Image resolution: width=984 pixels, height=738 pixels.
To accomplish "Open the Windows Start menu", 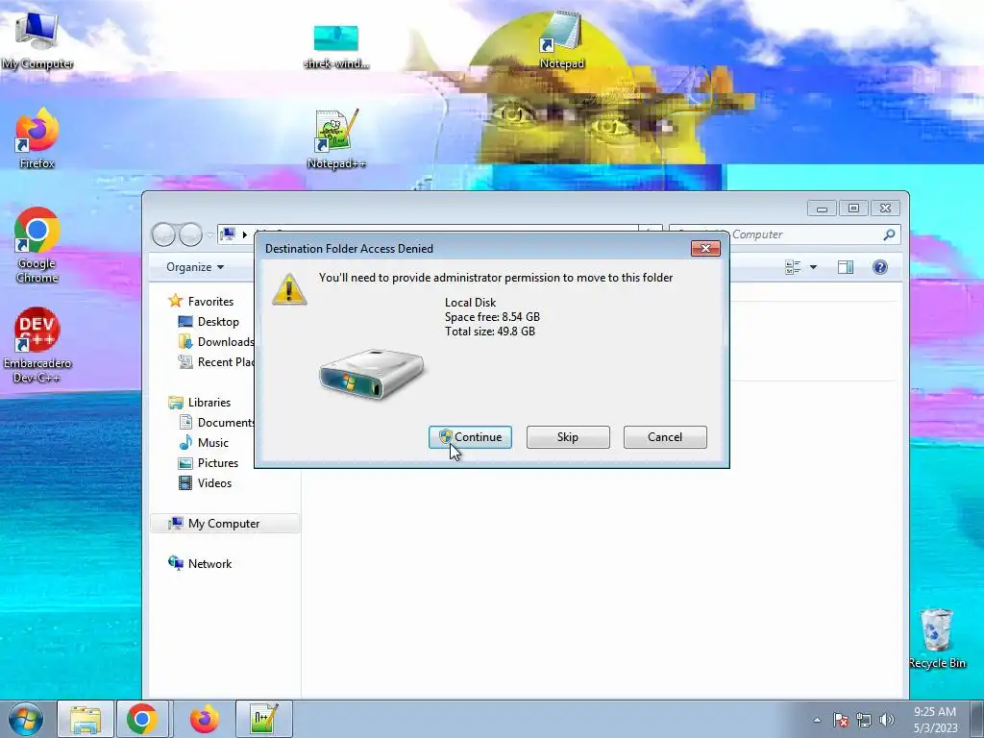I will pyautogui.click(x=26, y=719).
